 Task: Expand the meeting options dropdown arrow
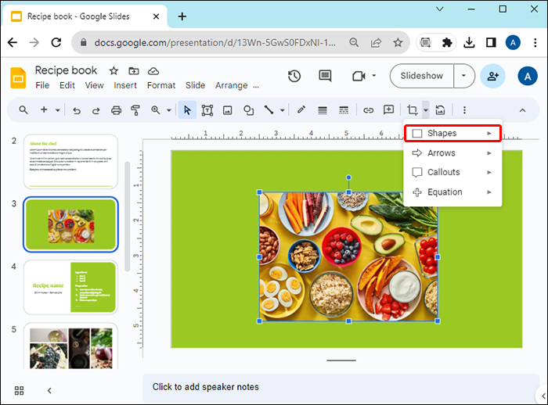(x=374, y=76)
